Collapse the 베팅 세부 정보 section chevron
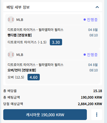 tap(97, 7)
